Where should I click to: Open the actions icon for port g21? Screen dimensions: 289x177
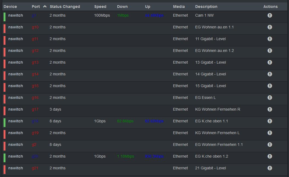270,168
